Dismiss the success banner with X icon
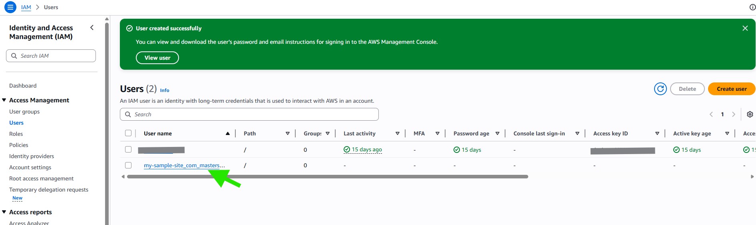Image resolution: width=756 pixels, height=225 pixels. pos(745,28)
